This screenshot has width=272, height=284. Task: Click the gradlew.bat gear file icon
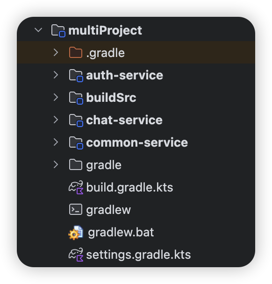click(76, 233)
